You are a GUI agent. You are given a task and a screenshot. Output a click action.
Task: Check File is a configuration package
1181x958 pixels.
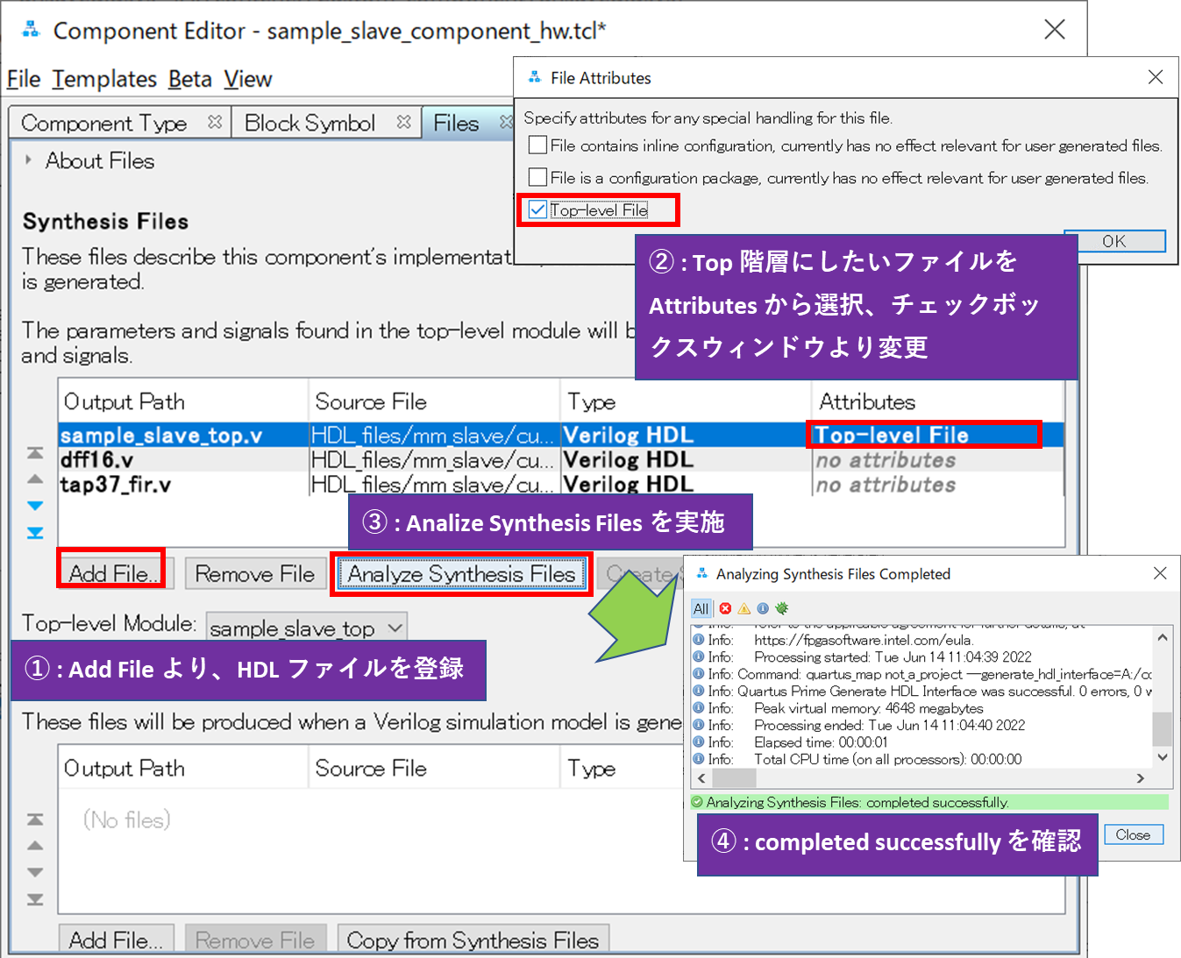(x=537, y=177)
